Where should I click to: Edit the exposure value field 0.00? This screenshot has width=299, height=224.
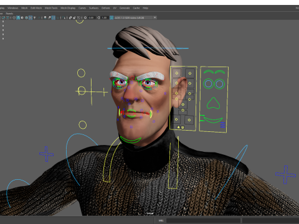(92, 17)
